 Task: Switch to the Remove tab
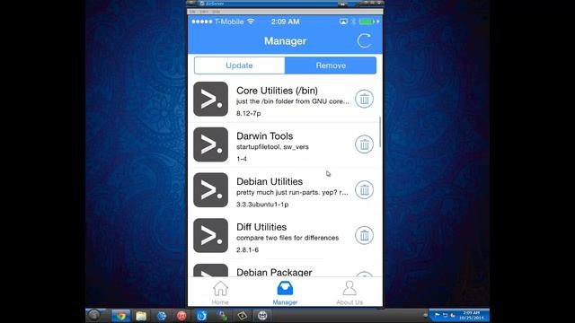(331, 65)
